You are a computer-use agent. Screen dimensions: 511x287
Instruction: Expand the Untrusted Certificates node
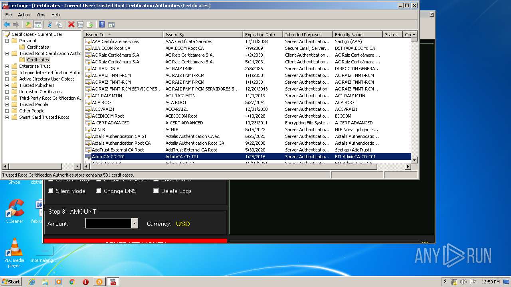tap(7, 92)
